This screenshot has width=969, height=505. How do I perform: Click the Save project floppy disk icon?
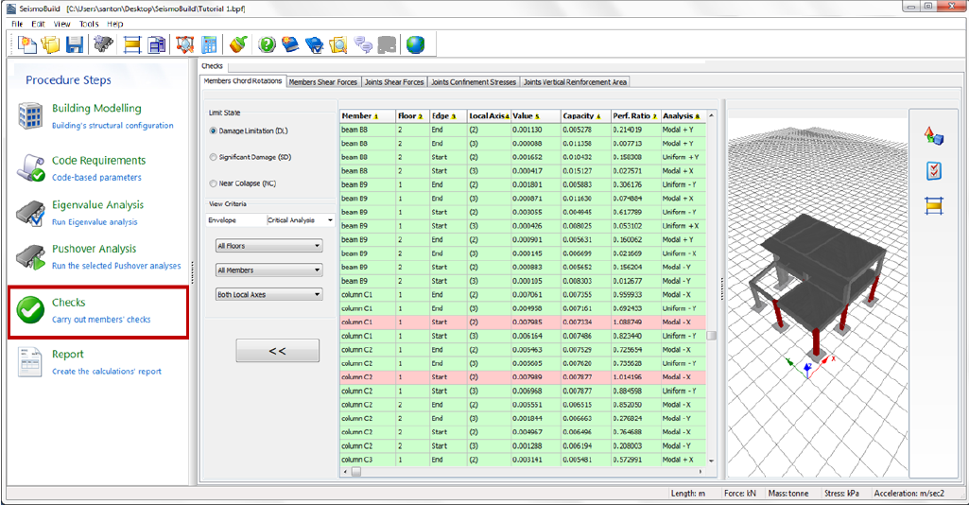pyautogui.click(x=75, y=44)
